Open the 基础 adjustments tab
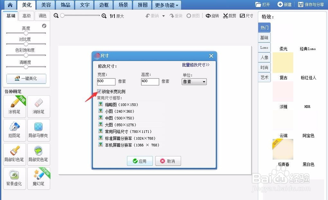 click(11, 16)
